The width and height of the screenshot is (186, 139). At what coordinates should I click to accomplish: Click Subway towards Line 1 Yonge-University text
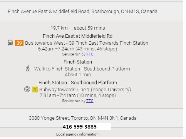[x=85, y=90]
